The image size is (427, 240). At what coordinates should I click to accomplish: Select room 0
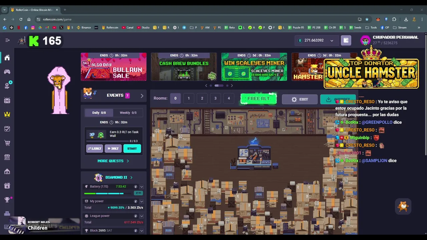(175, 98)
